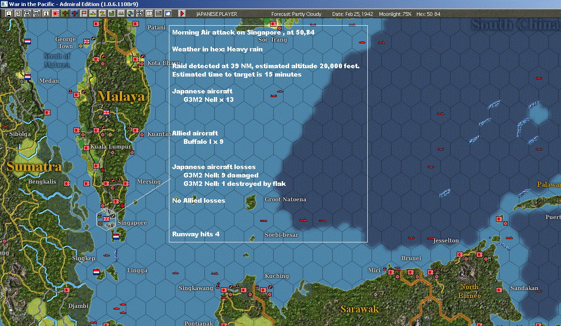This screenshot has height=326, width=561.
Task: Select the Japanese flag base at Miri
Action: [391, 272]
